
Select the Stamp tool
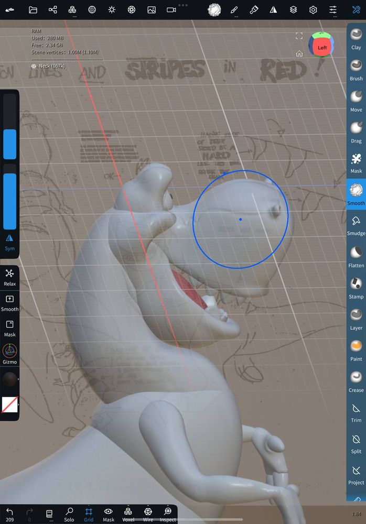(x=356, y=288)
